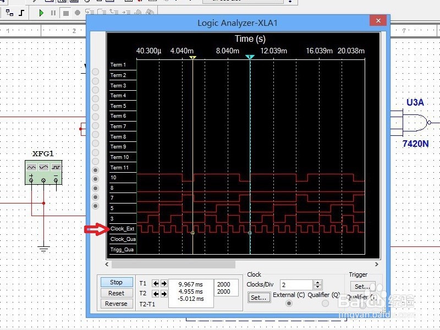Click the 7420N part label

pos(416,144)
